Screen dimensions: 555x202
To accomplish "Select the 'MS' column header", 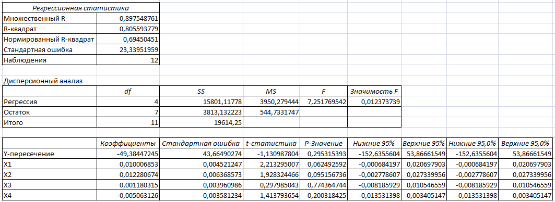I will (271, 92).
